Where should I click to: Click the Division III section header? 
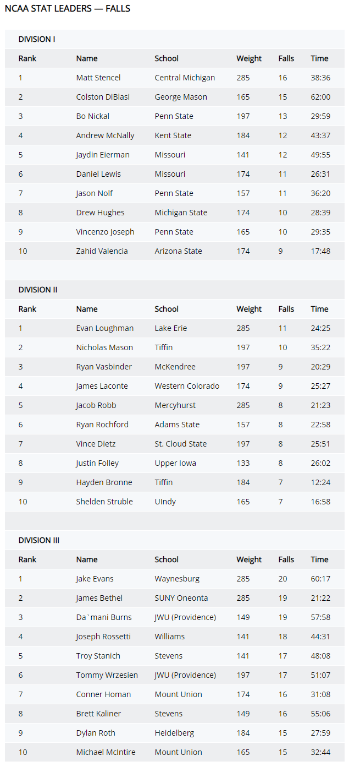[x=39, y=540]
